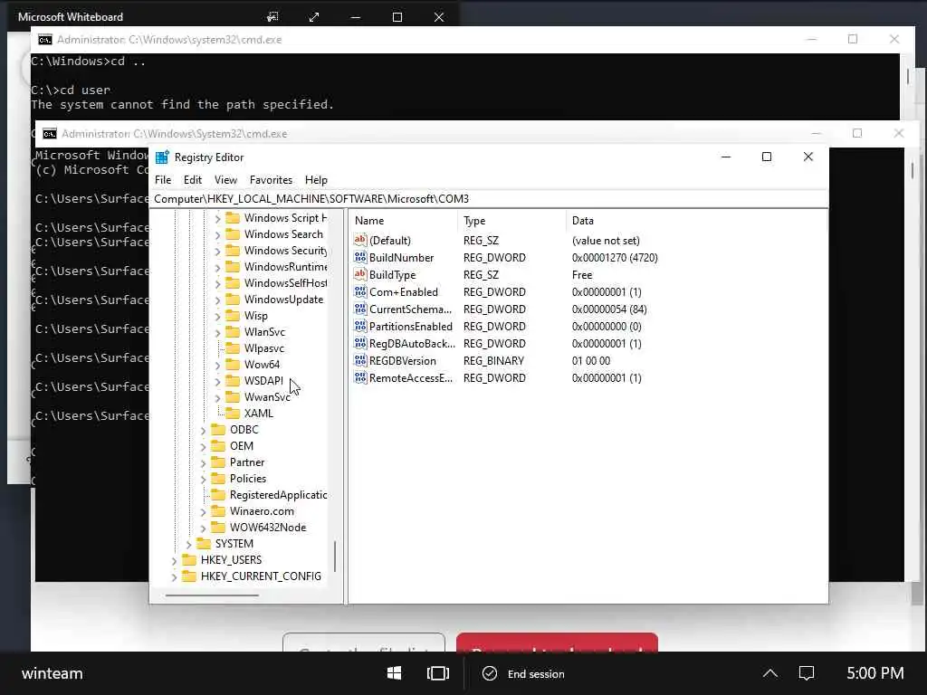Image resolution: width=927 pixels, height=695 pixels.
Task: Open Task View on the taskbar
Action: click(x=437, y=673)
